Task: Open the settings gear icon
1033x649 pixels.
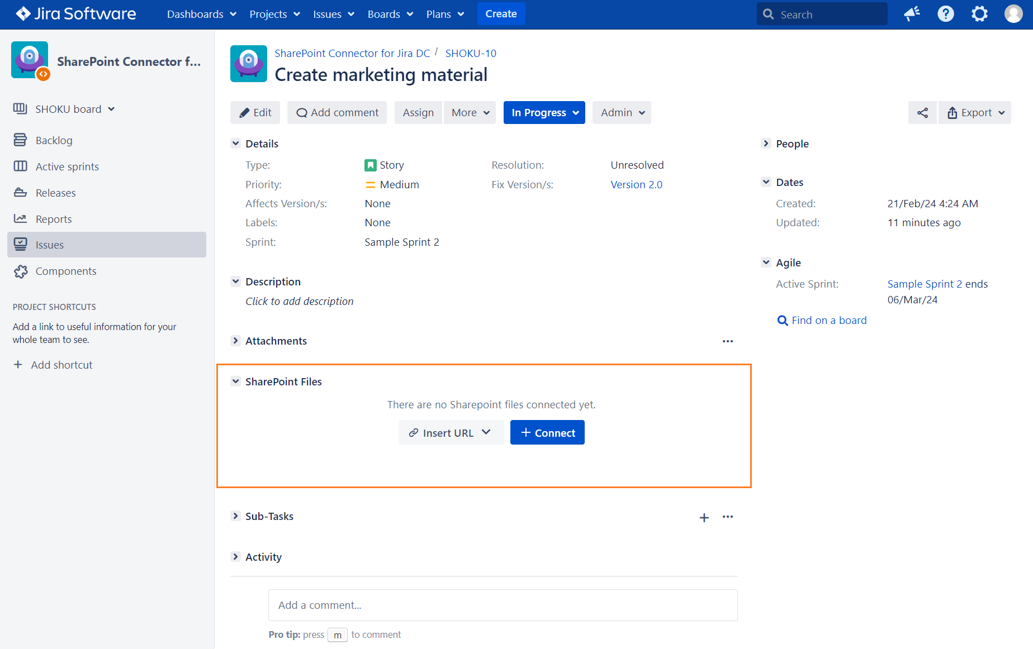Action: [x=979, y=14]
